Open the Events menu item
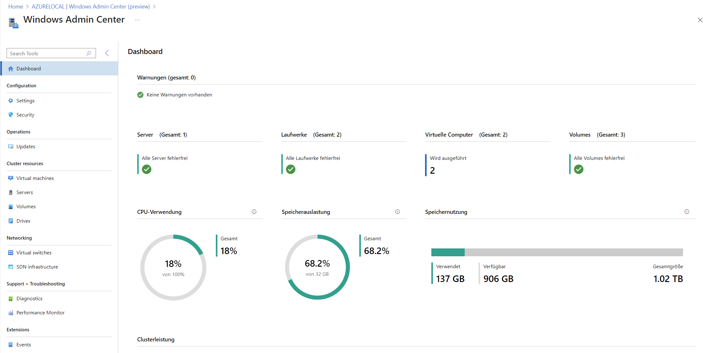706x353 pixels. [59, 345]
